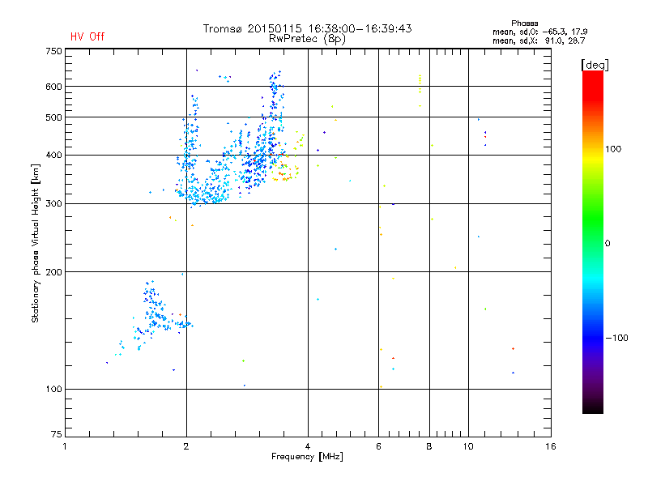
Task: Click y-axis tick label '300'
Action: [53, 204]
